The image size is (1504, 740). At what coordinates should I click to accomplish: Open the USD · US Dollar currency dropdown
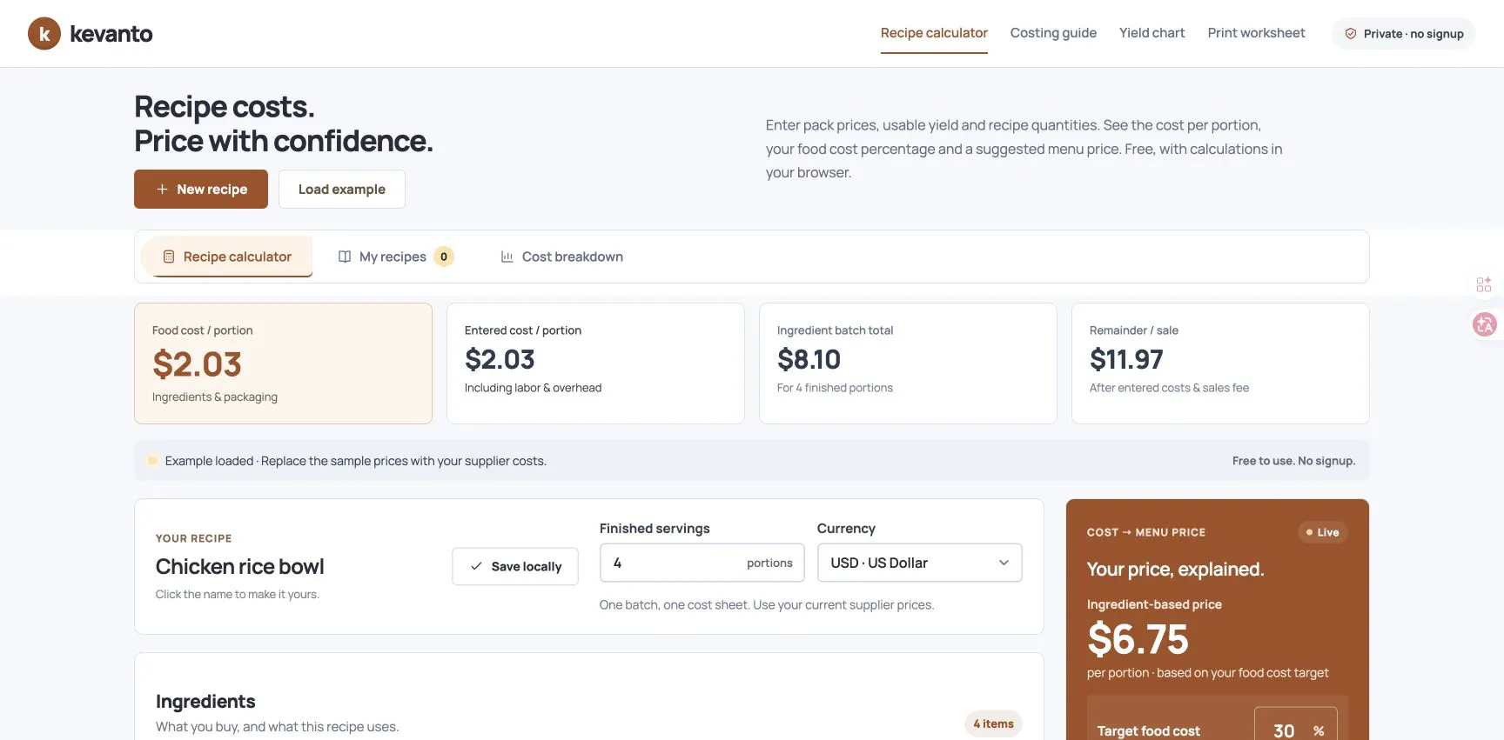pyautogui.click(x=919, y=563)
